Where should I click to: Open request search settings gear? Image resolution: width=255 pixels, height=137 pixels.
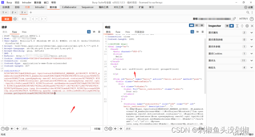[7, 129]
